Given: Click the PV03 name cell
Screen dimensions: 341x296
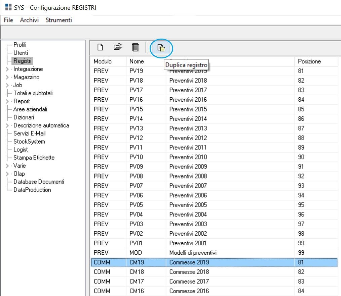Looking at the screenshot, I should point(136,224).
